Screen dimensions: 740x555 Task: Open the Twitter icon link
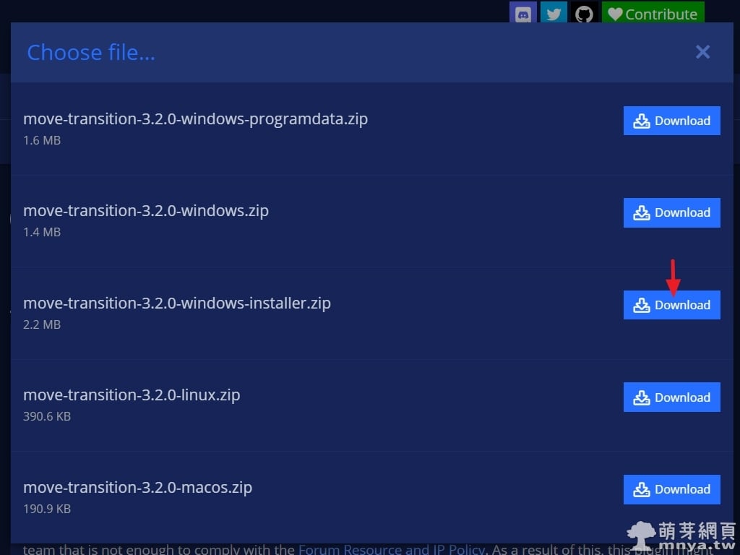point(554,13)
